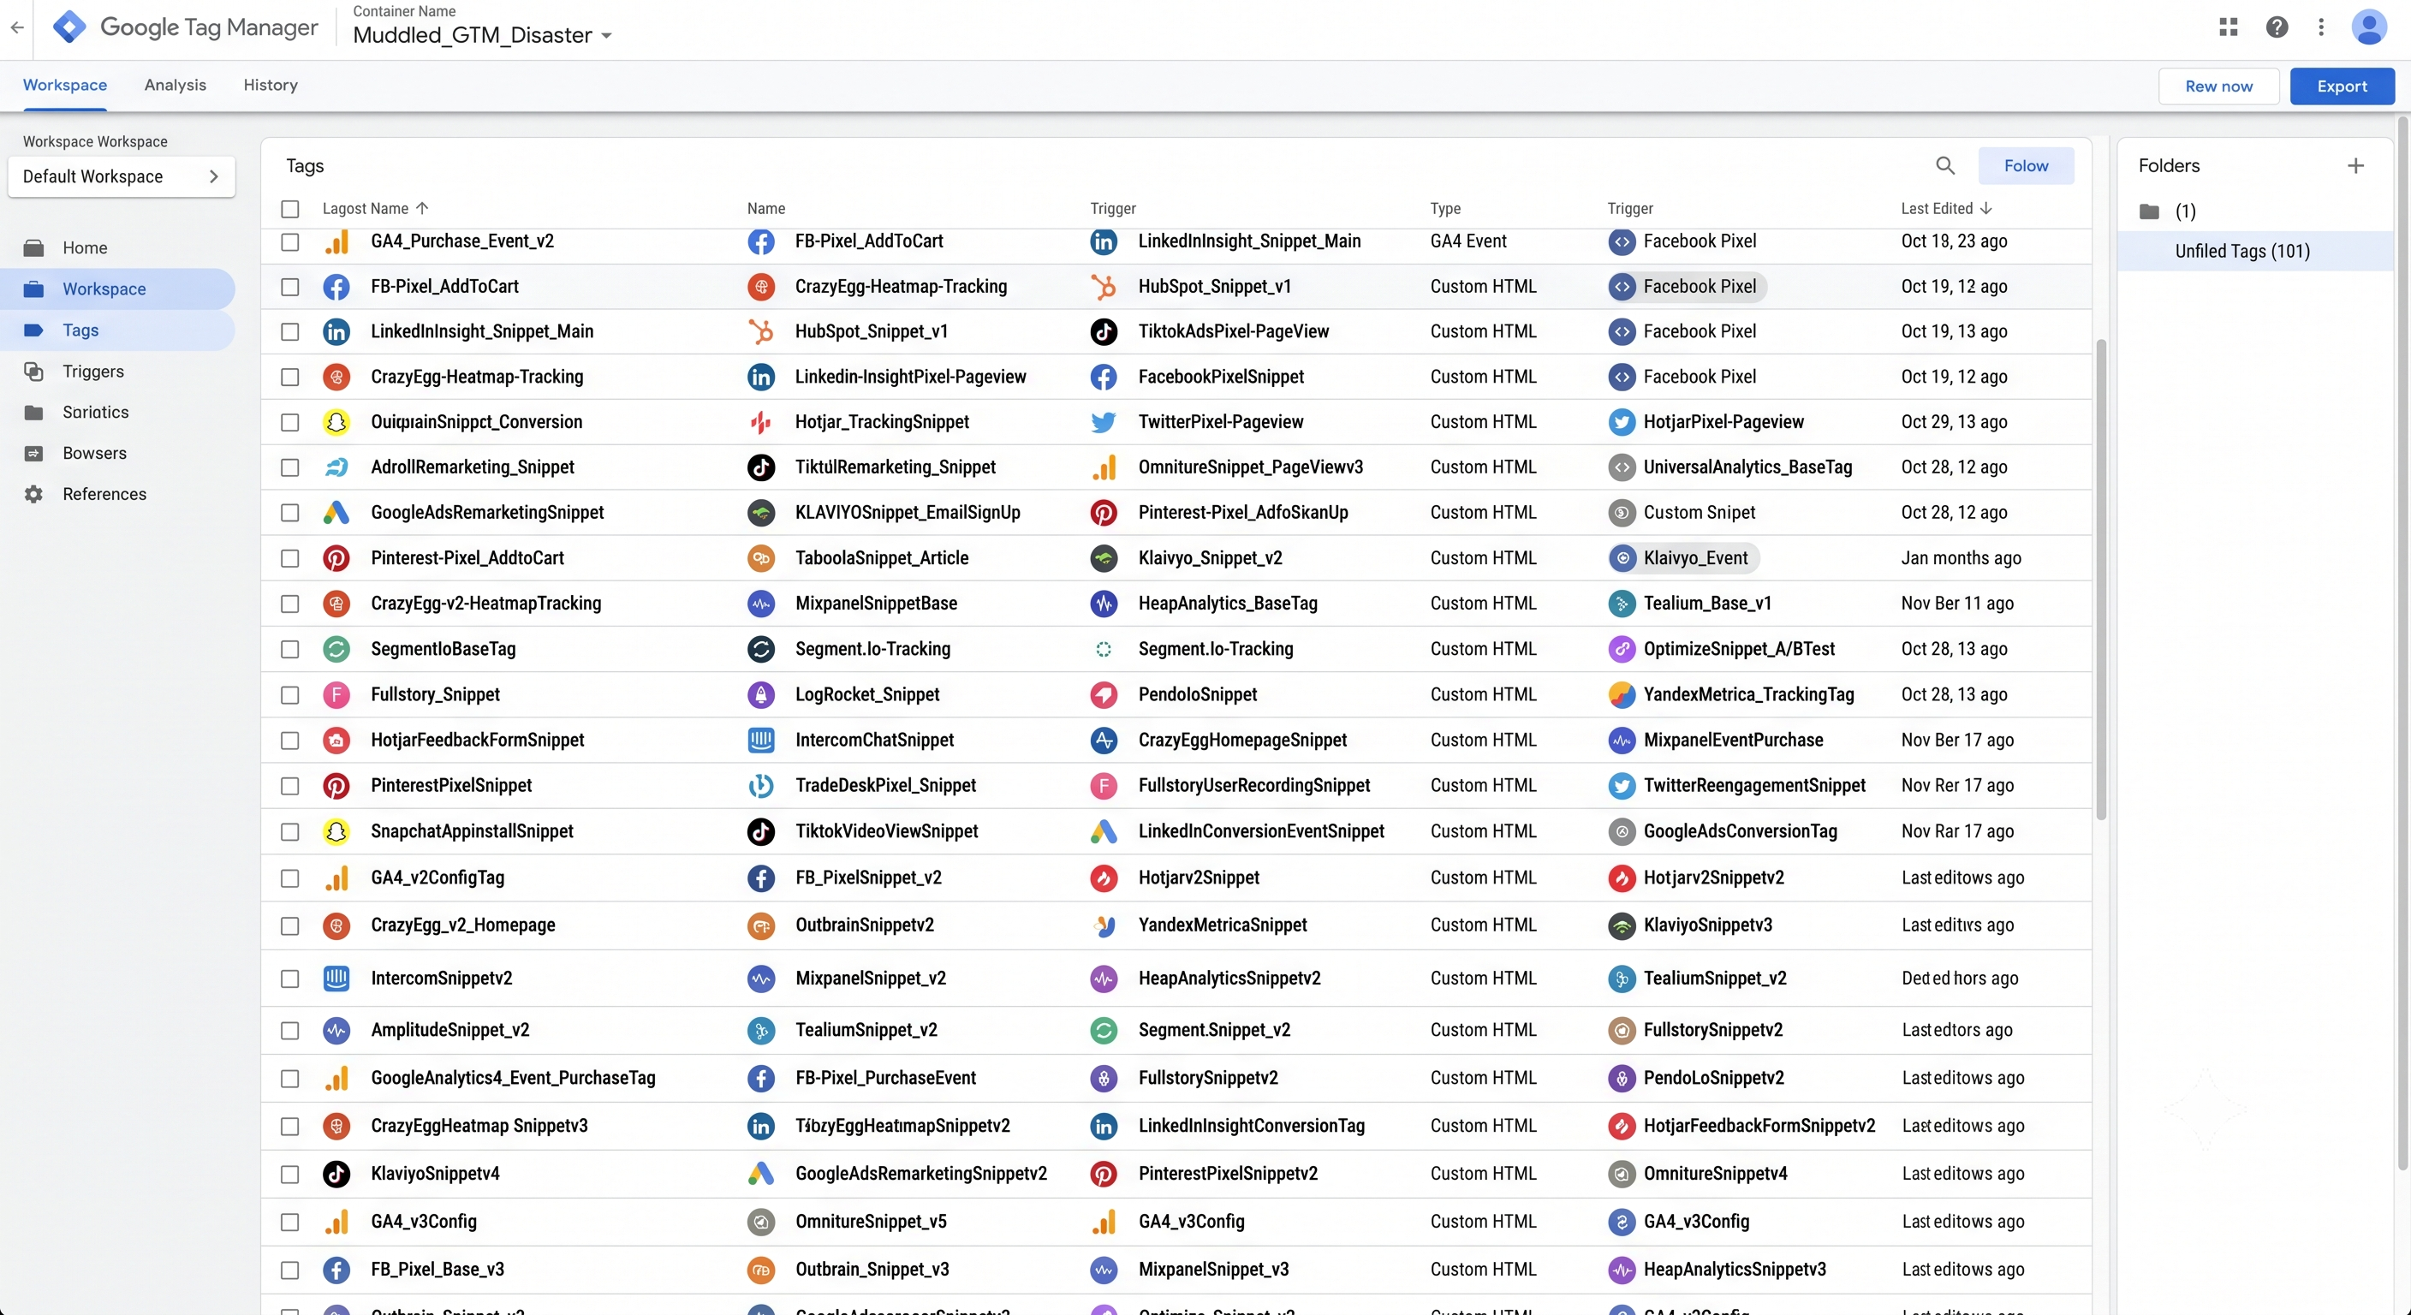This screenshot has height=1315, width=2411.
Task: Click the tag list vertical scrollbar
Action: click(x=2101, y=580)
